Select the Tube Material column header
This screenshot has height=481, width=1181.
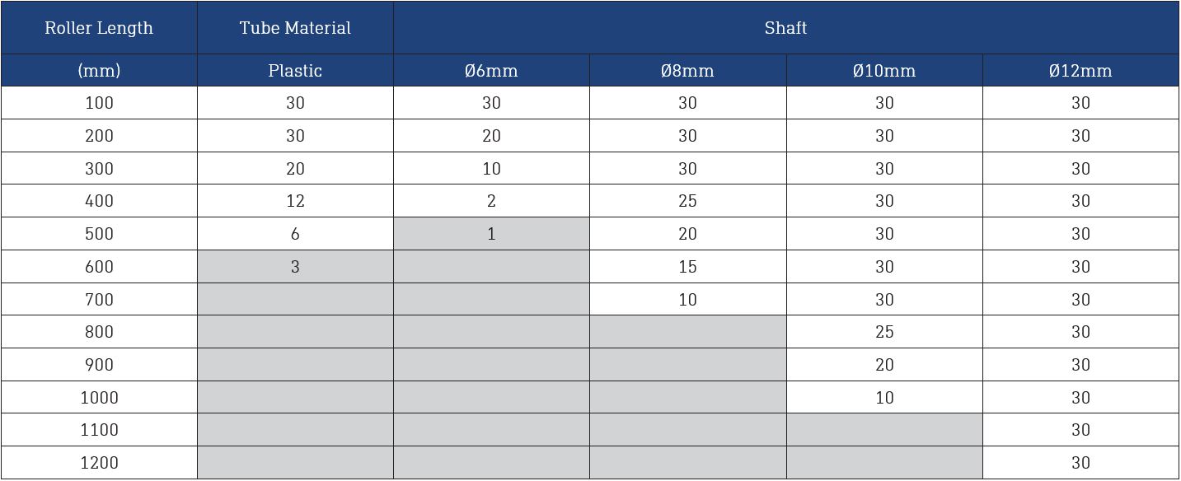pos(295,28)
